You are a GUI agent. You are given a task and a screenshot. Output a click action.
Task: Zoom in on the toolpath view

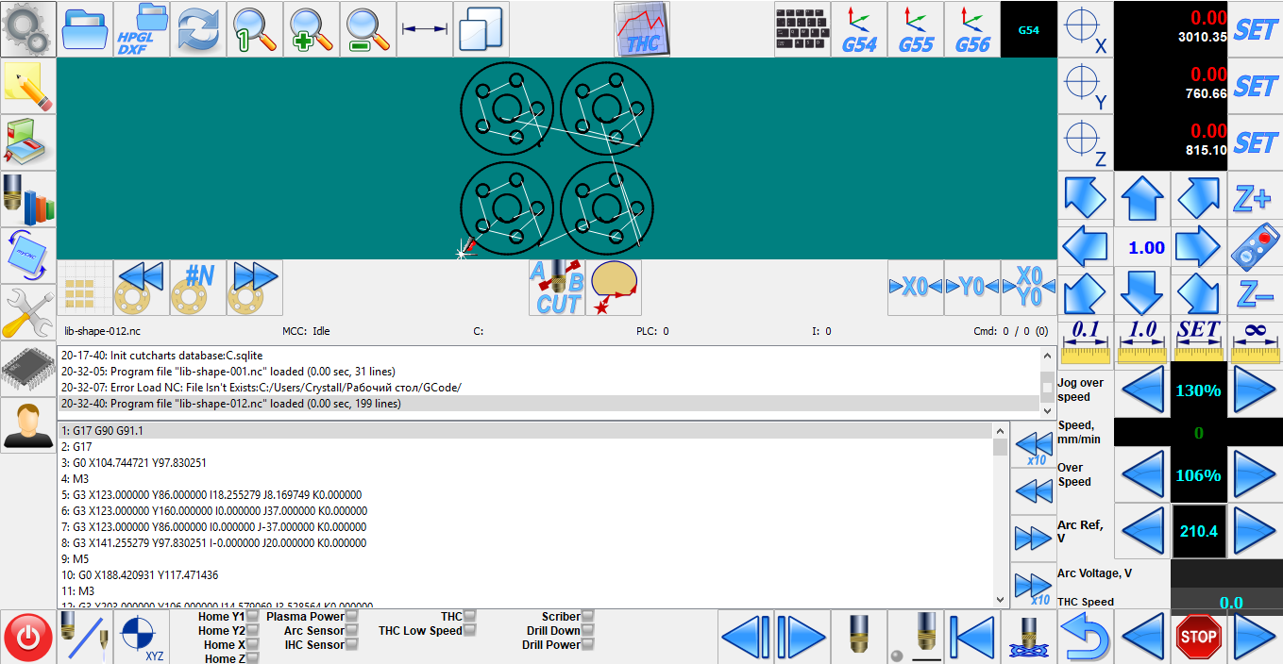(312, 29)
